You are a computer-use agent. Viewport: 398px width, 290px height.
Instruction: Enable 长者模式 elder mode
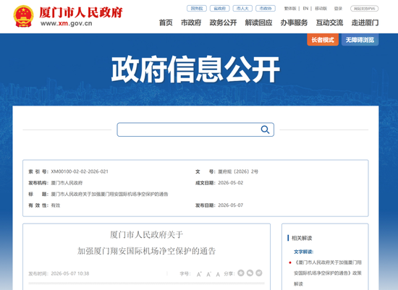point(323,40)
